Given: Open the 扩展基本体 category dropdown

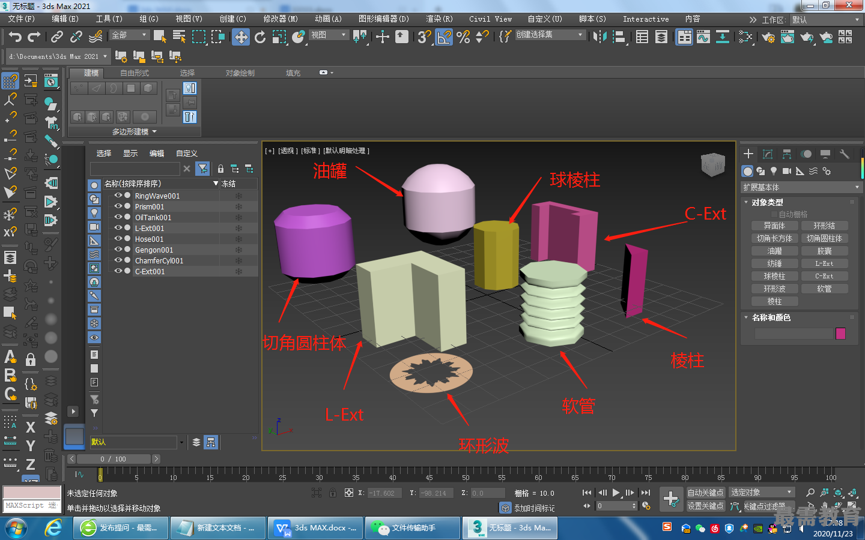Looking at the screenshot, I should (x=801, y=187).
